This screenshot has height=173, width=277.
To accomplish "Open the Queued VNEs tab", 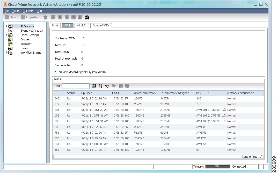I will 101,25.
